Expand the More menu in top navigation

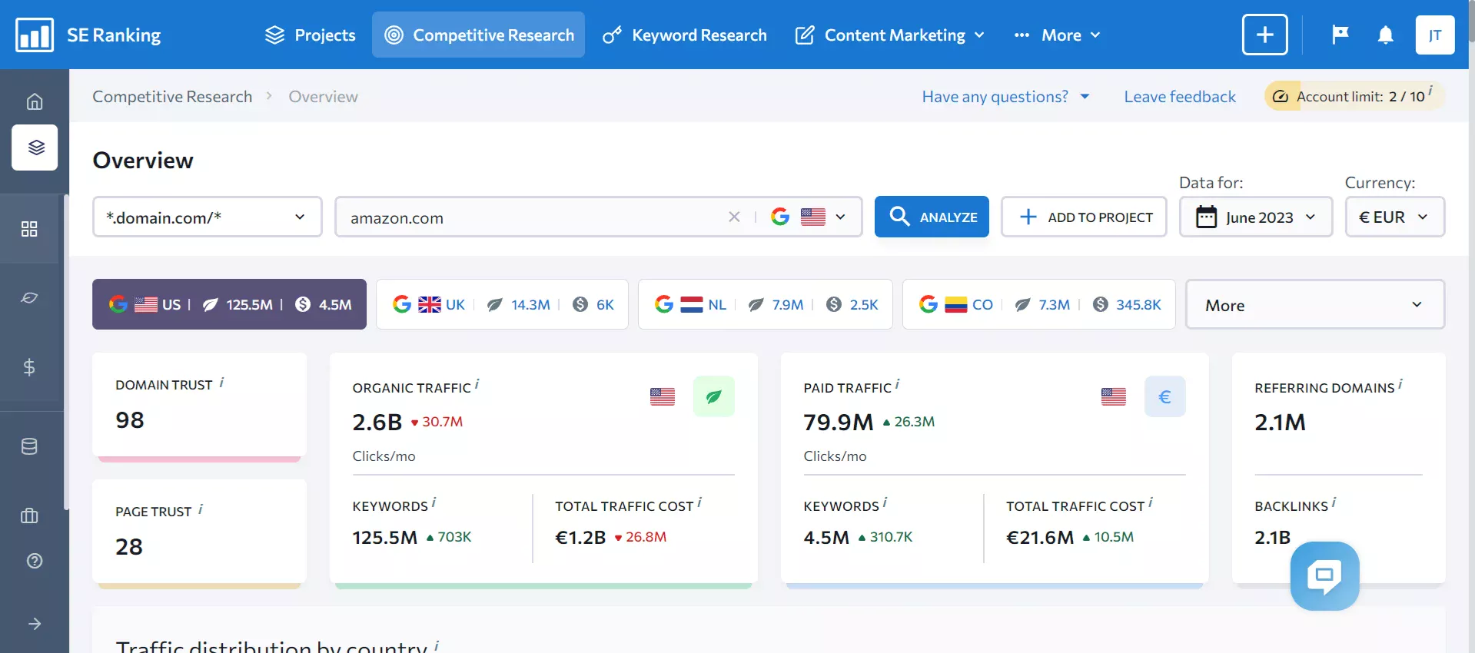click(1057, 35)
